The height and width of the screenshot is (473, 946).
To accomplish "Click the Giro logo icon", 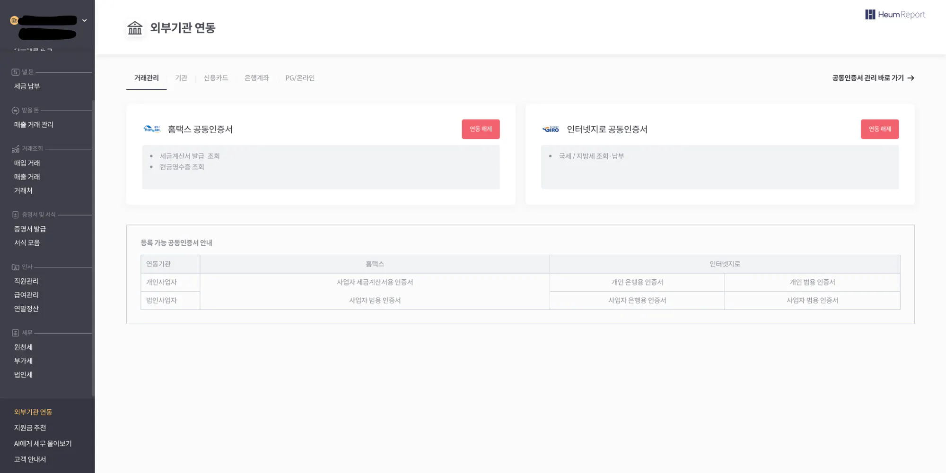I will [x=551, y=129].
